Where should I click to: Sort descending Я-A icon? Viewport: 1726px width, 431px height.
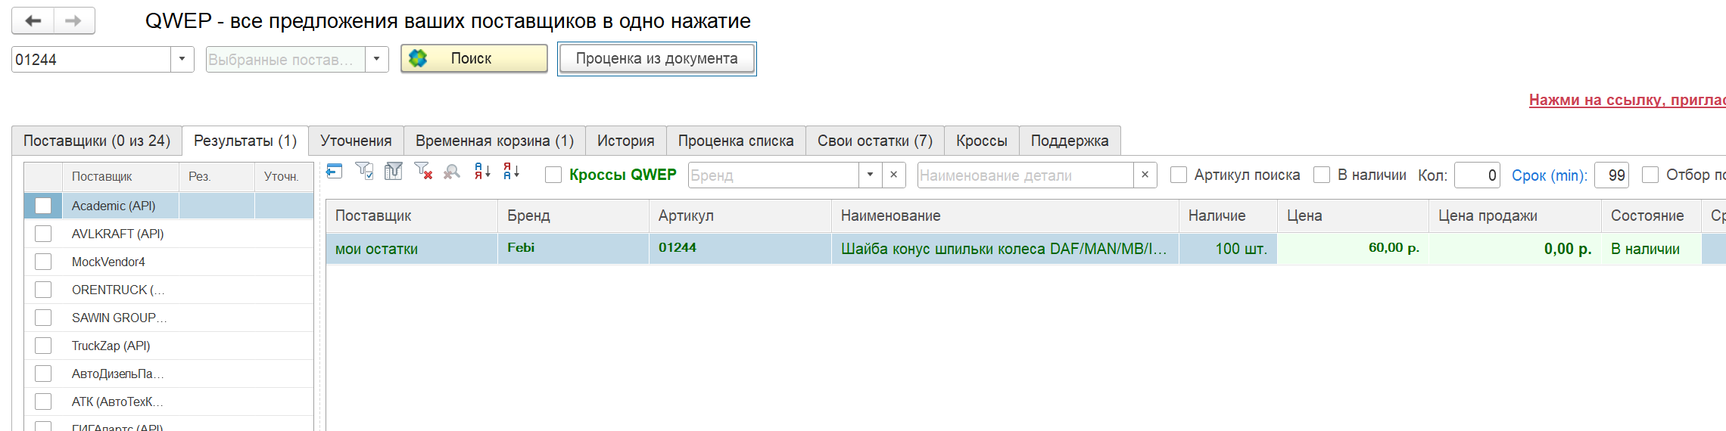pyautogui.click(x=512, y=172)
